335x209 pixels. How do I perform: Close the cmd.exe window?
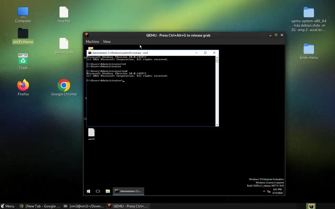[x=214, y=53]
